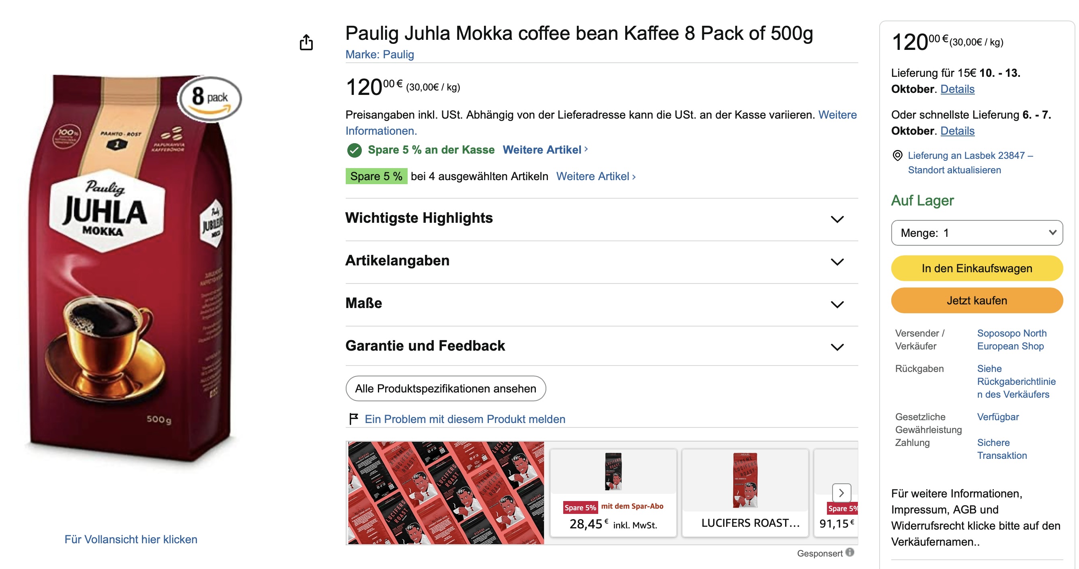1079x569 pixels.
Task: Click Weitere Artikel beside Spare 5 % badge
Action: 596,177
